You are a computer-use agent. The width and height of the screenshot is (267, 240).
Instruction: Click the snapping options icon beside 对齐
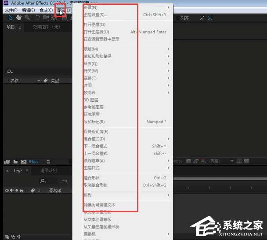202,18
